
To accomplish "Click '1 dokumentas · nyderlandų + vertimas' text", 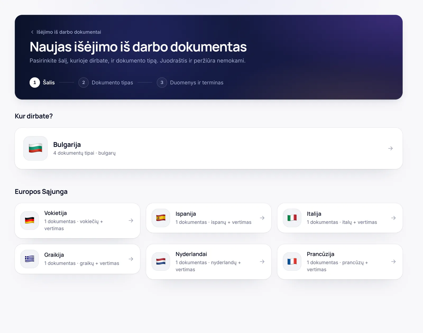I will (208, 266).
